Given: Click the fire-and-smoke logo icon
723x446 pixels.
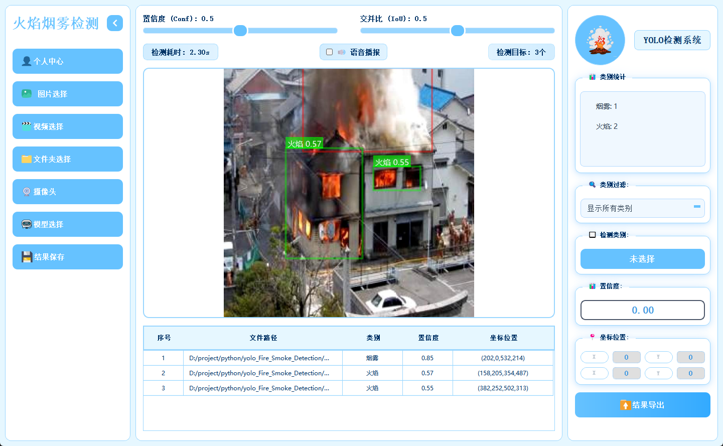Looking at the screenshot, I should 600,40.
